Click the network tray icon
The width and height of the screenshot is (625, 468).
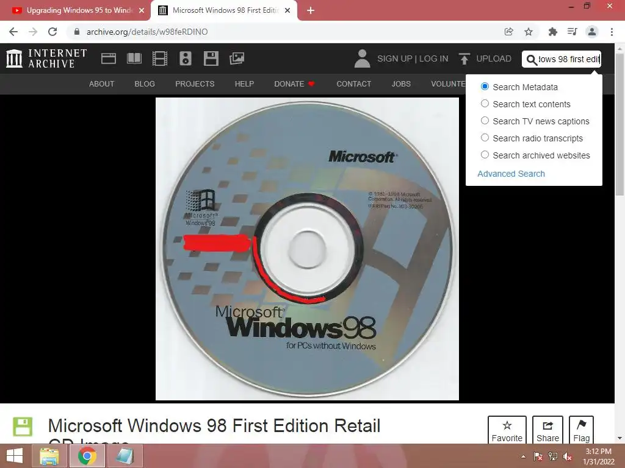click(x=552, y=456)
